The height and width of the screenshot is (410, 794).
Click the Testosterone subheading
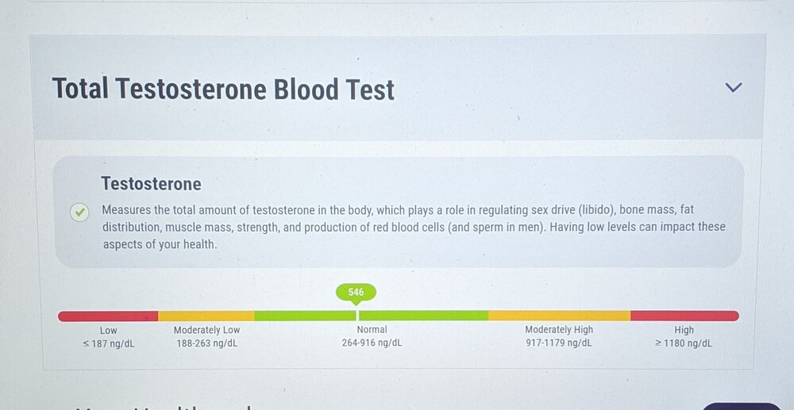click(x=151, y=183)
